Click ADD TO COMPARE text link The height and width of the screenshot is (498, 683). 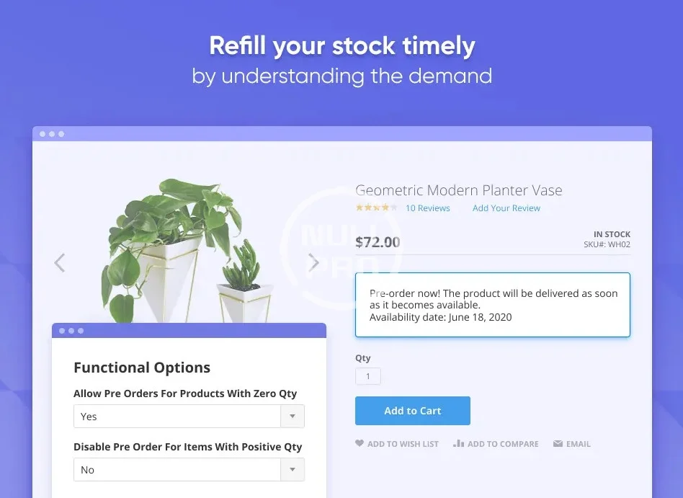[x=503, y=444]
